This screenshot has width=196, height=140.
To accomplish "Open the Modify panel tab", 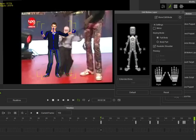I will pos(192,2).
